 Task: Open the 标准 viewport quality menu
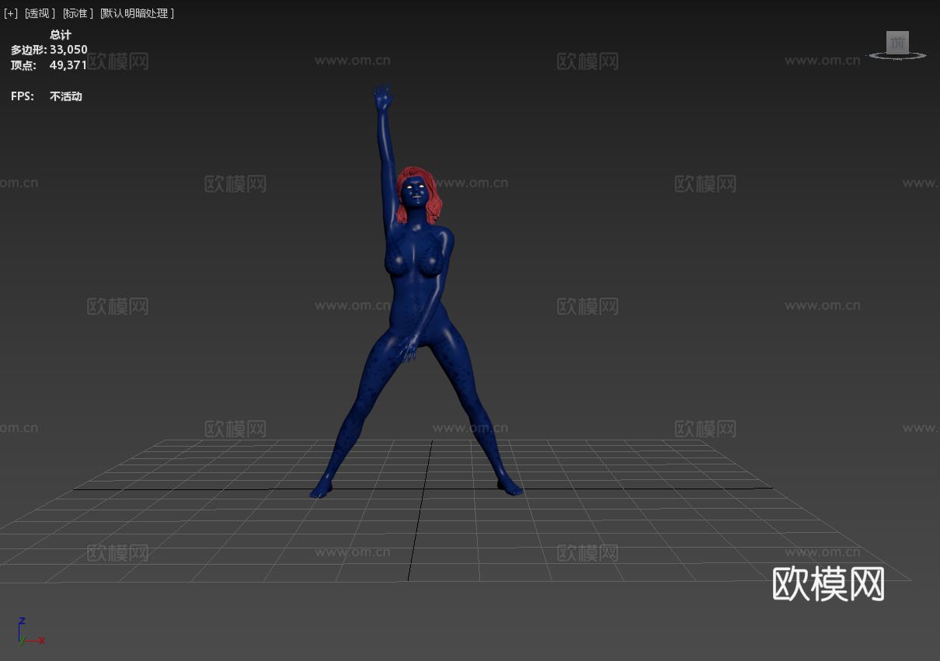78,13
